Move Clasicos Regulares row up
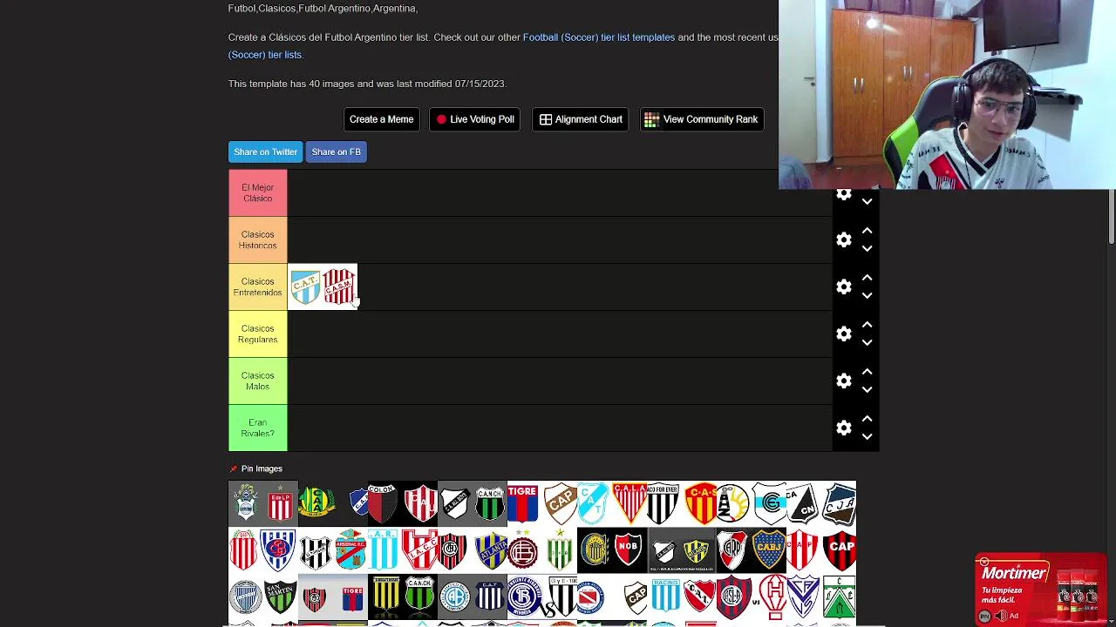This screenshot has height=627, width=1116. [x=867, y=325]
